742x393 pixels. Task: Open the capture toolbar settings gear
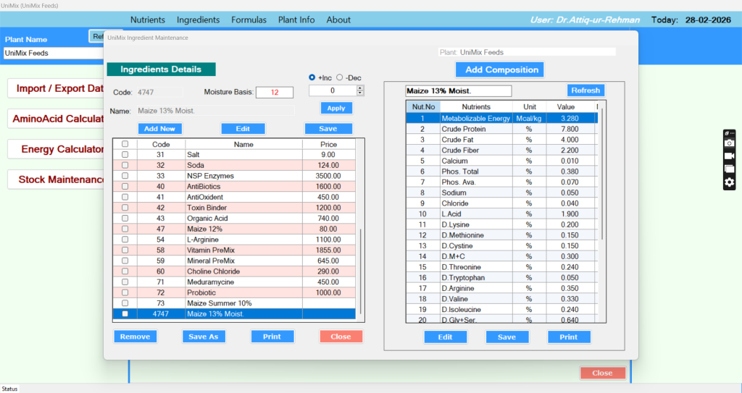click(730, 182)
